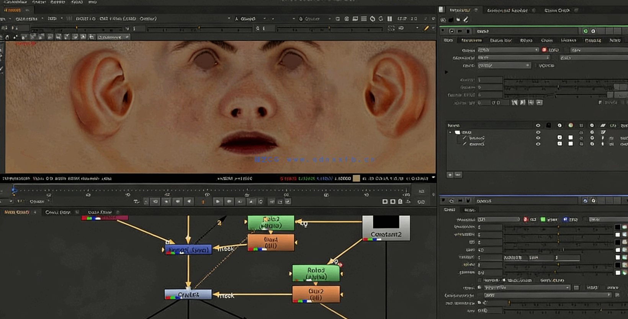Expand the disclosure triangle in Roto properties

tap(446, 72)
